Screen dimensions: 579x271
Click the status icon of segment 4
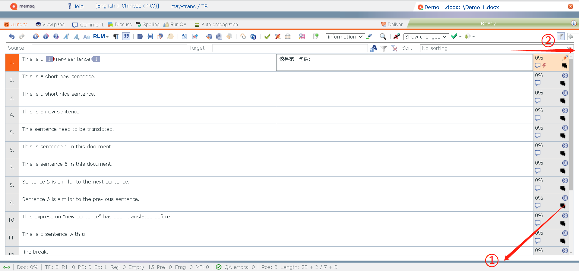coord(565,110)
